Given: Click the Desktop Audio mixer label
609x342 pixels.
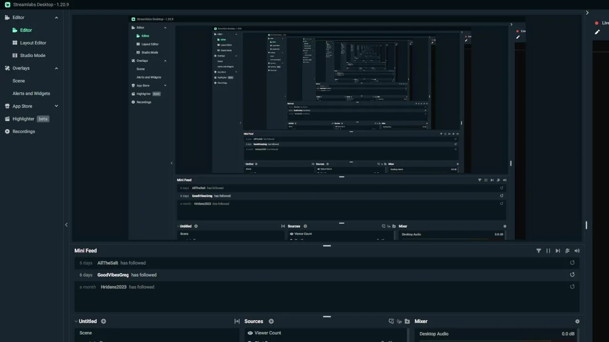Looking at the screenshot, I should click(434, 334).
